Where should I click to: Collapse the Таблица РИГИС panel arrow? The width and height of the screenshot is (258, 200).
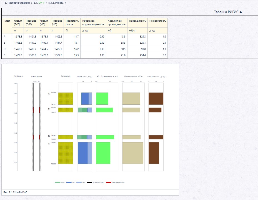[241, 12]
